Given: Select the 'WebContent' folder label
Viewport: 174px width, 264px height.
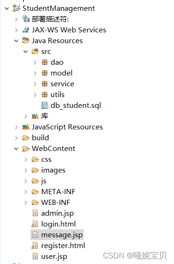Looking at the screenshot, I should point(54,149).
